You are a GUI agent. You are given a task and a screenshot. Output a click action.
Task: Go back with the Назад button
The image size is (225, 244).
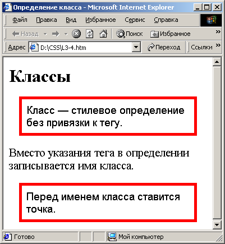[25, 34]
